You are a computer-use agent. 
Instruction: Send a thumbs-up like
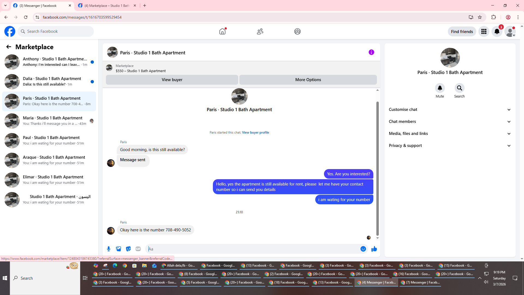pyautogui.click(x=374, y=249)
